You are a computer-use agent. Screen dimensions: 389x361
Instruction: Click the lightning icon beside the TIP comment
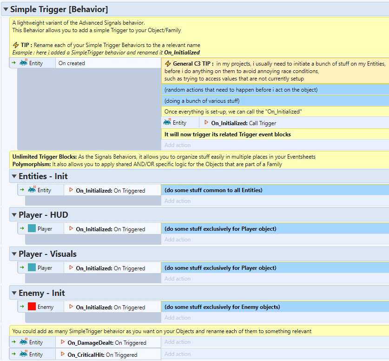[x=16, y=45]
